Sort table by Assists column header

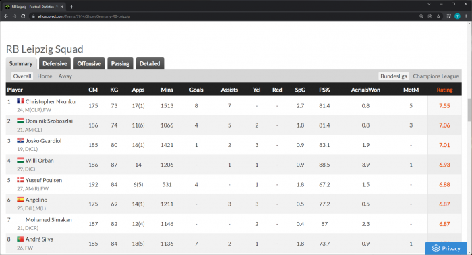[229, 90]
